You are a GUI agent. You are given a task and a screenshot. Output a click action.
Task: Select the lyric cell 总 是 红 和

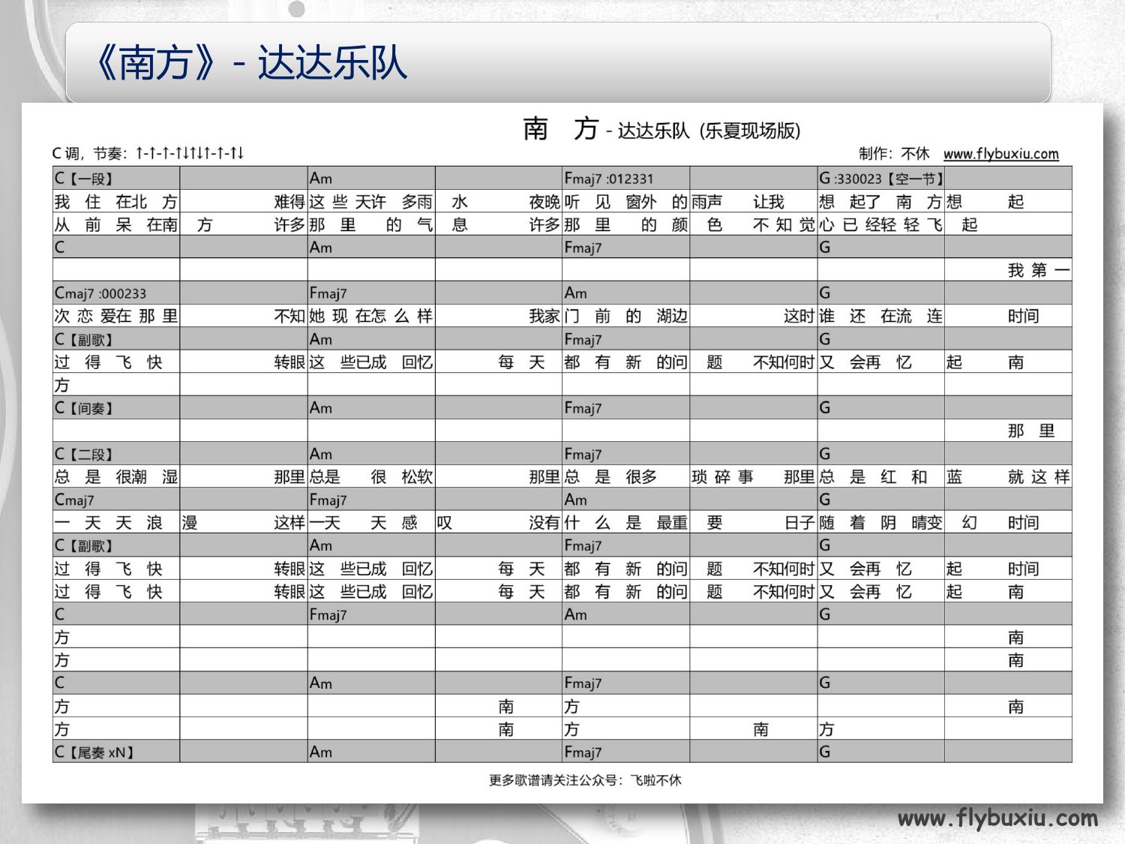tap(873, 476)
